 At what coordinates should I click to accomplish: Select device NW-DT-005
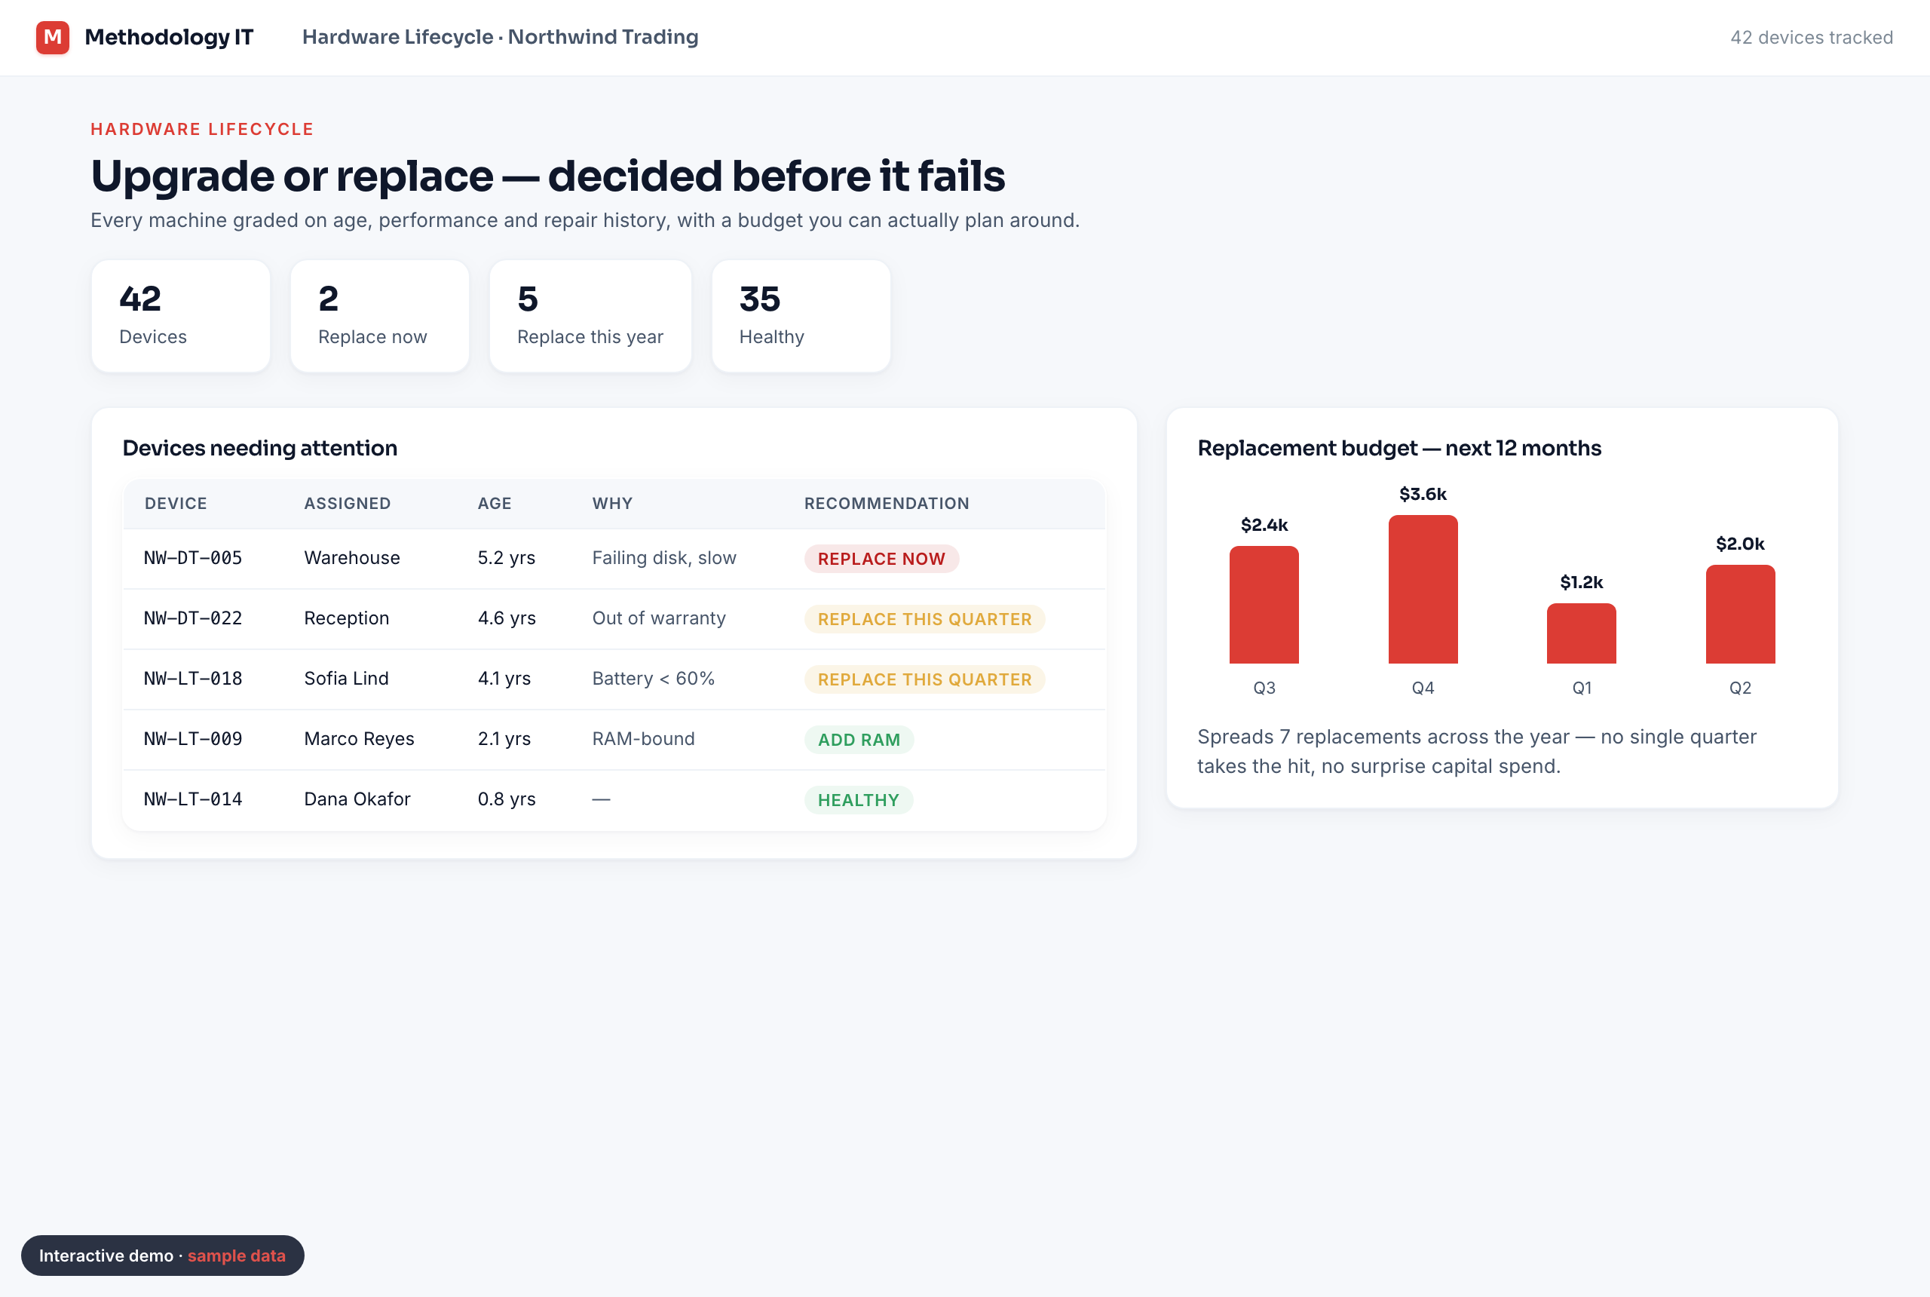193,558
